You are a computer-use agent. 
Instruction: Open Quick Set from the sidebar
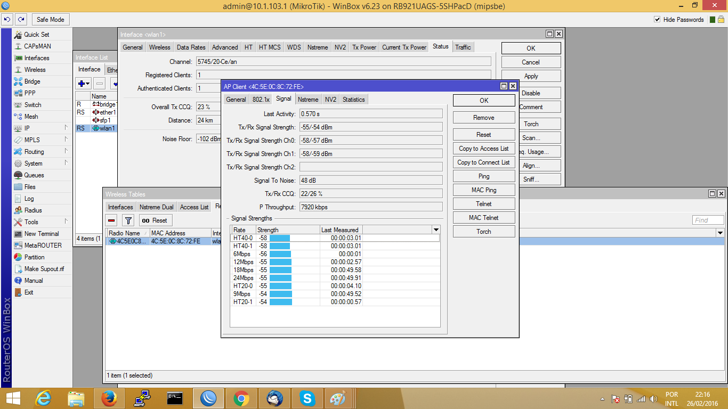tap(36, 35)
